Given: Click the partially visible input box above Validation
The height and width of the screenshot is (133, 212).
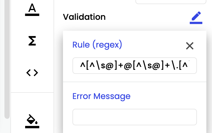Looking at the screenshot, I should 171,2.
